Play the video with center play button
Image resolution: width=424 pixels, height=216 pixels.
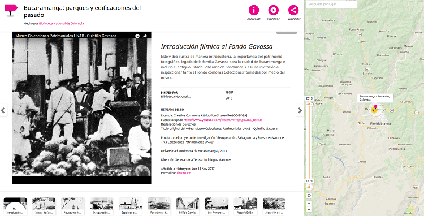[81, 107]
